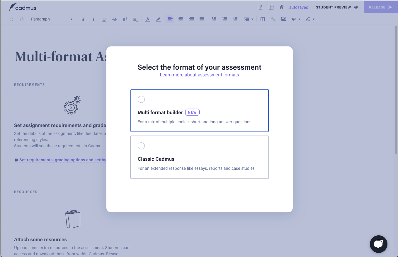
Task: Insert a bulleted list
Action: (225, 19)
